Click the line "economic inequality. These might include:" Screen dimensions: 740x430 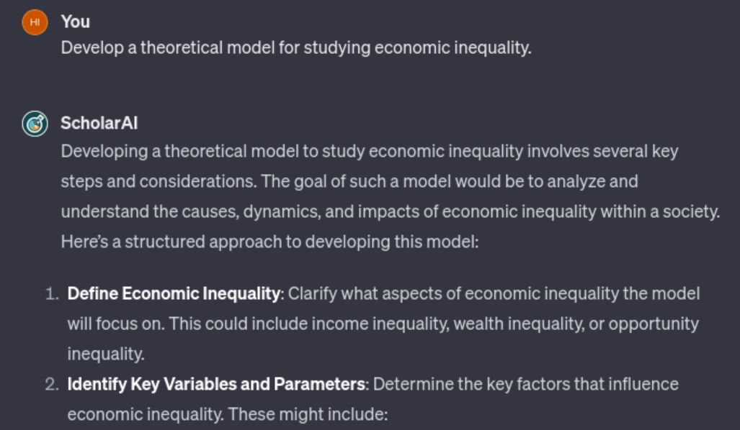pos(228,414)
